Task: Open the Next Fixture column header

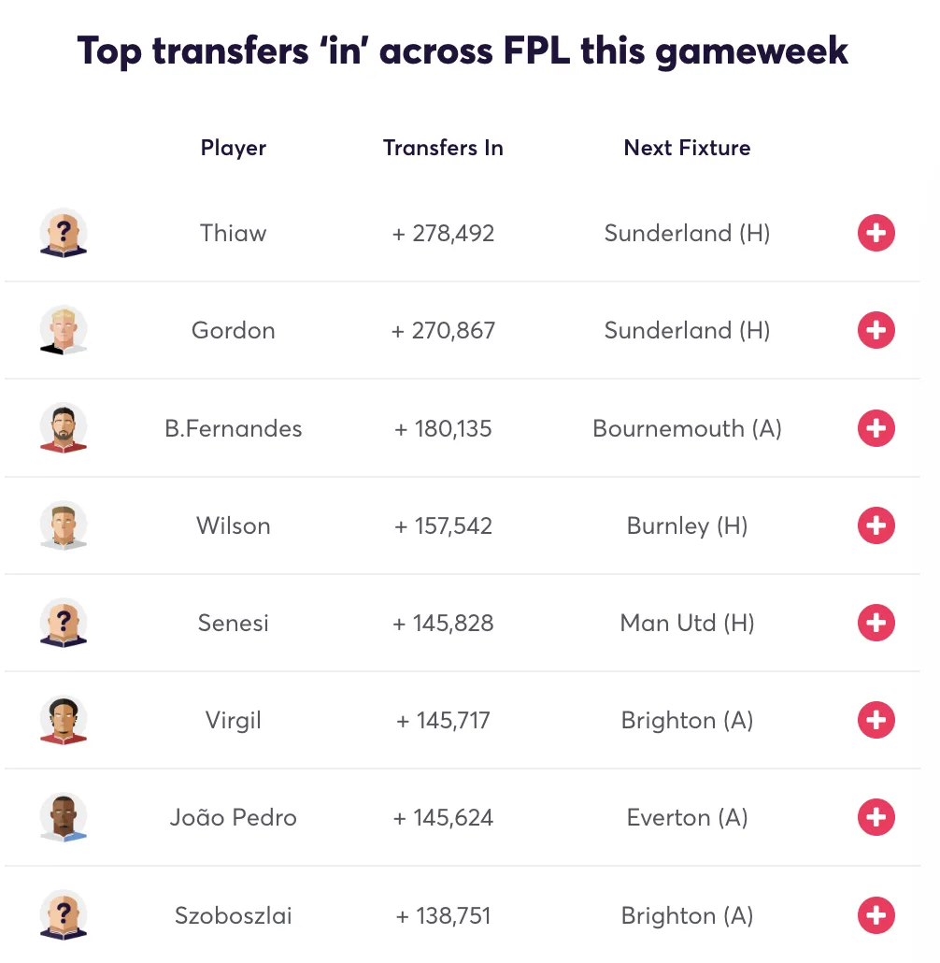Action: click(x=687, y=148)
